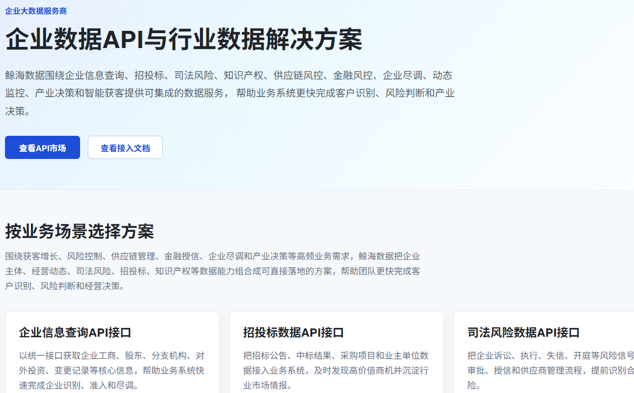The height and width of the screenshot is (393, 634).
Task: Open the 查看接入文档 button
Action: coord(125,147)
